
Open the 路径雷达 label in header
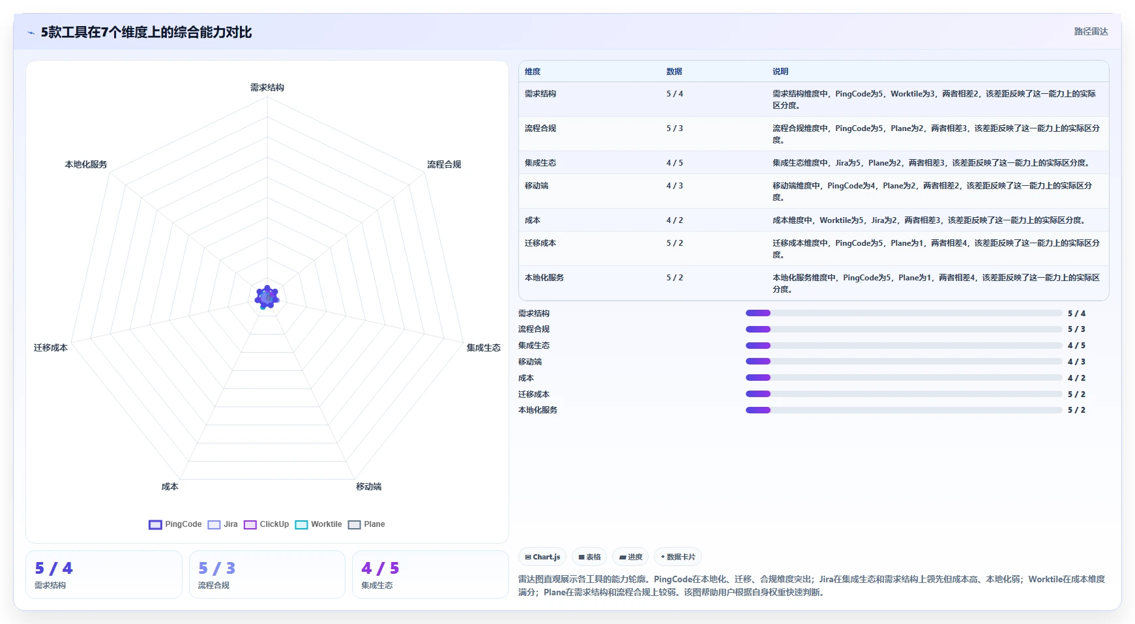click(1091, 31)
